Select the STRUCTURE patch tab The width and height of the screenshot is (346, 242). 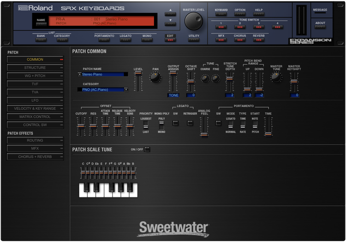pos(36,68)
